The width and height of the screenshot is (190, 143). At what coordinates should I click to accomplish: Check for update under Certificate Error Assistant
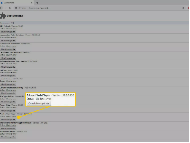coord(8,58)
